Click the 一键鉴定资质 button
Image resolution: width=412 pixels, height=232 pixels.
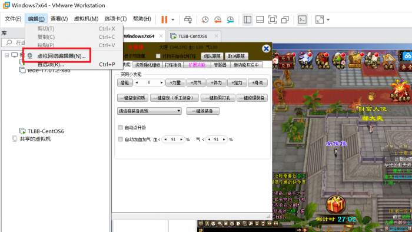point(132,98)
